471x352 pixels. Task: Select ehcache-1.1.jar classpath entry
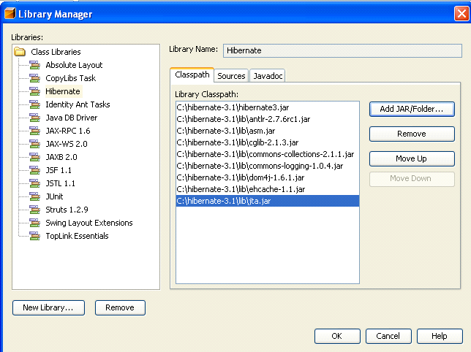(x=268, y=189)
